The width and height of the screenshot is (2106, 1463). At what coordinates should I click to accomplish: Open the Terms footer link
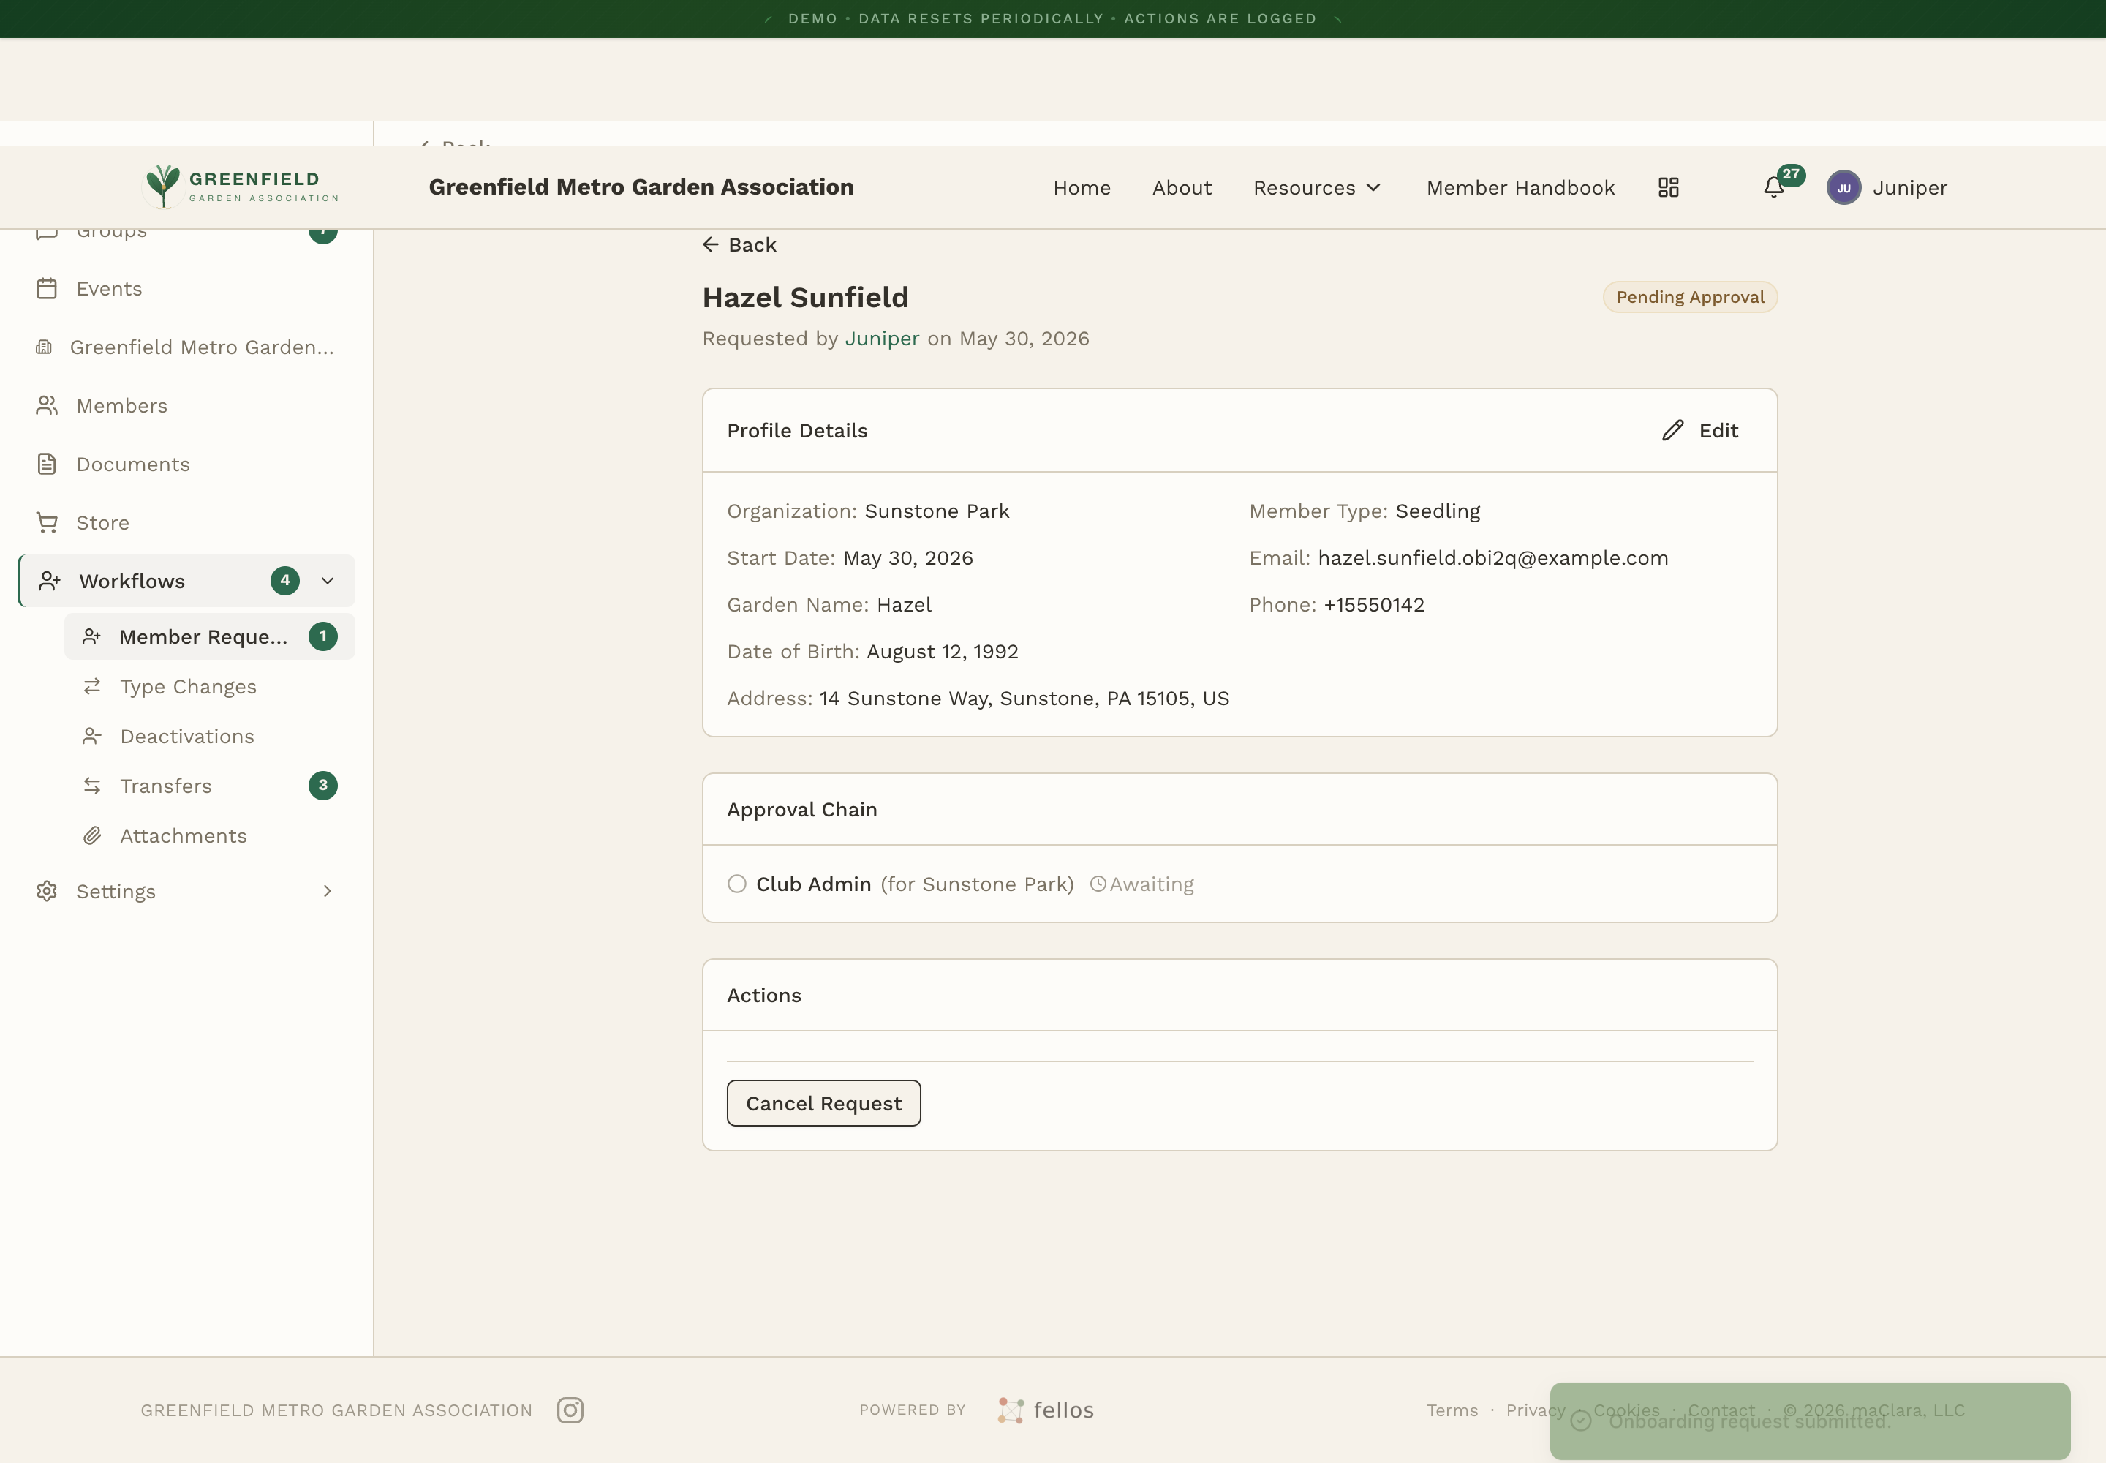click(x=1452, y=1410)
